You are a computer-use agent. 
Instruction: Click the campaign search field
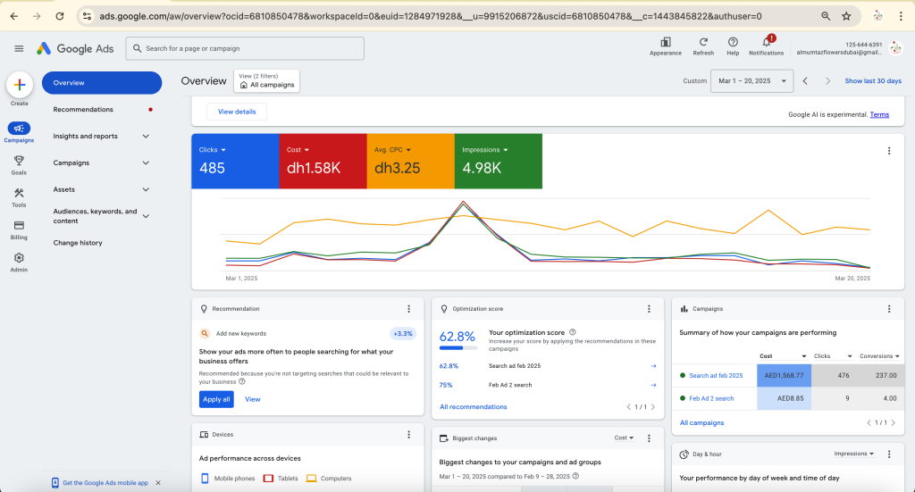coord(245,48)
